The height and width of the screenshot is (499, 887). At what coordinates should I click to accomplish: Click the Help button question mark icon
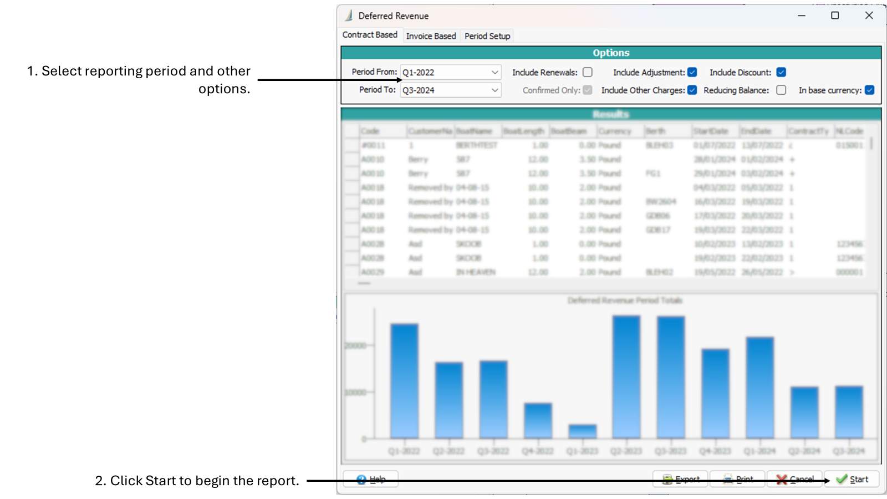click(361, 480)
